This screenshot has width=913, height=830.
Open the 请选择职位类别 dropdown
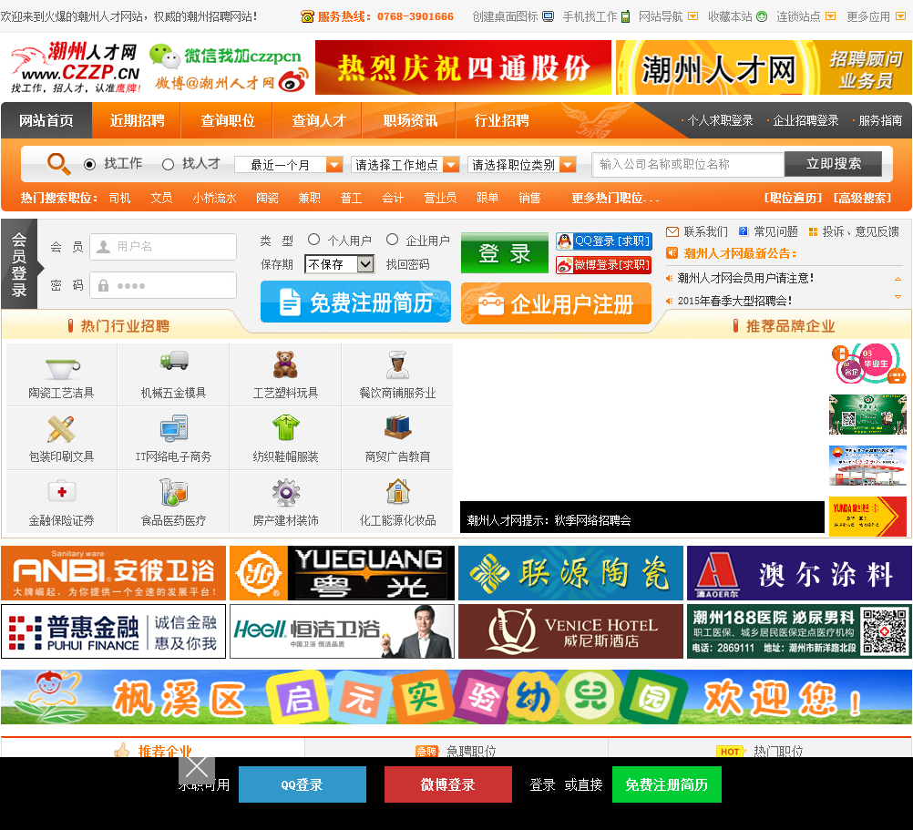[x=522, y=165]
